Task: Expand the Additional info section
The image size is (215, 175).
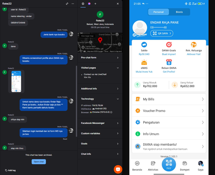Action: pos(100,89)
